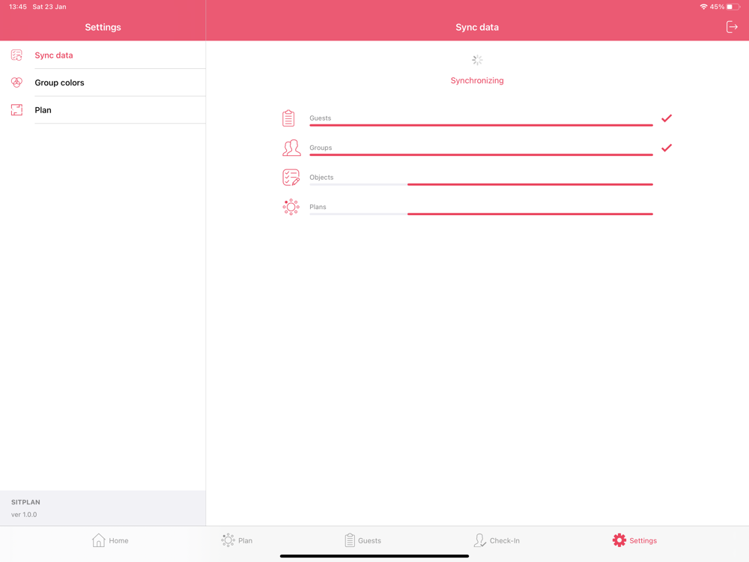Click the 45% battery percentage
The width and height of the screenshot is (749, 562).
pos(717,7)
